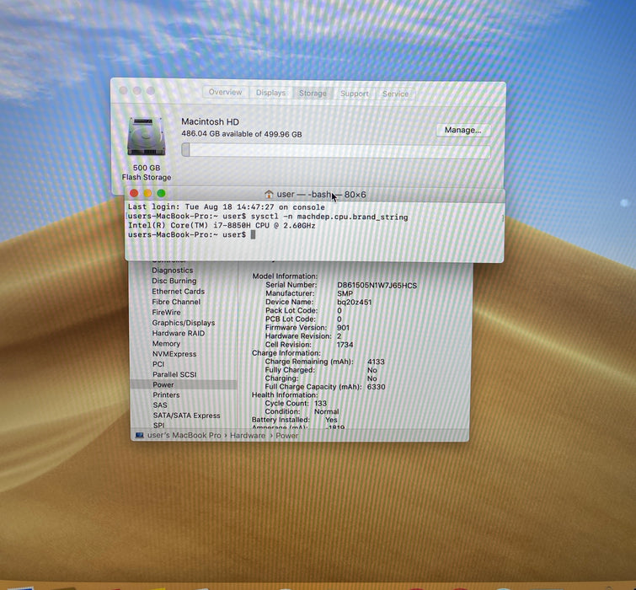Viewport: 636px width, 590px height.
Task: Click Charge Remaining value 4133
Action: click(376, 362)
